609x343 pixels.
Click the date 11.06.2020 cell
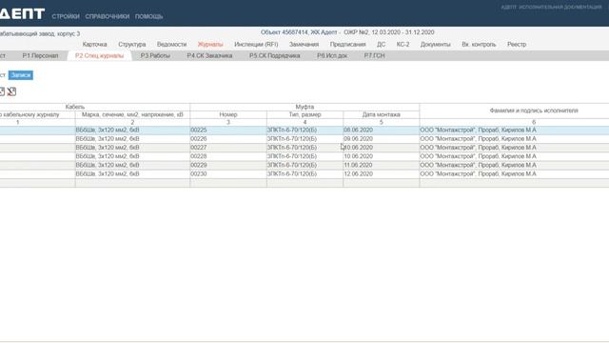tap(381, 165)
